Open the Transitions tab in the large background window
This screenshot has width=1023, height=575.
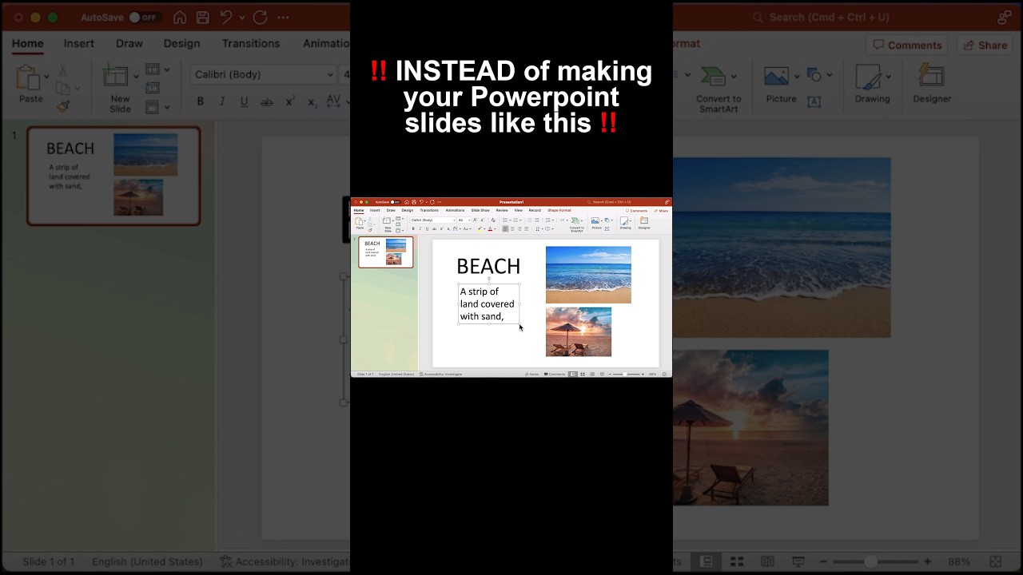(x=251, y=43)
